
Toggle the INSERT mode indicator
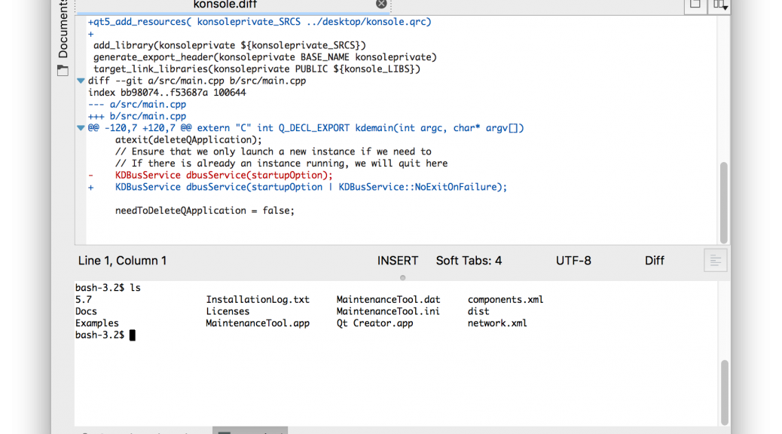point(397,261)
